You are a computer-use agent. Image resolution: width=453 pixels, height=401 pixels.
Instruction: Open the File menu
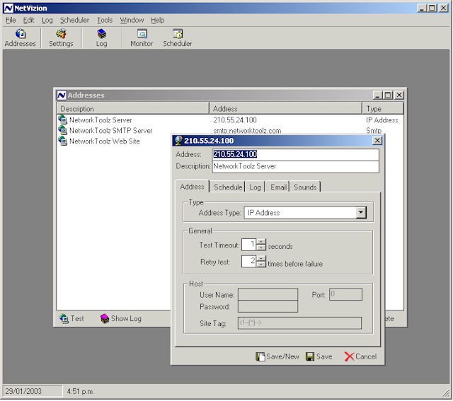[11, 21]
